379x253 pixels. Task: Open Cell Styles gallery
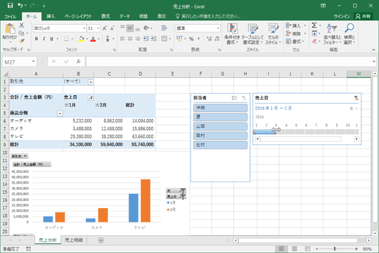(273, 34)
